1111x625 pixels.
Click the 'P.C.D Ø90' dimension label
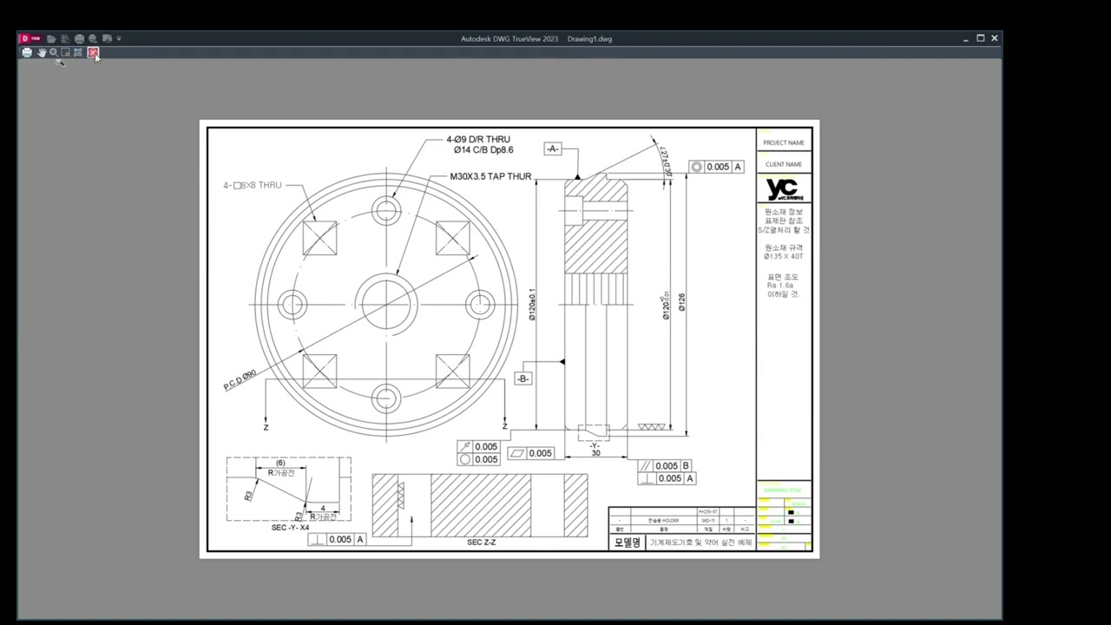(x=240, y=380)
